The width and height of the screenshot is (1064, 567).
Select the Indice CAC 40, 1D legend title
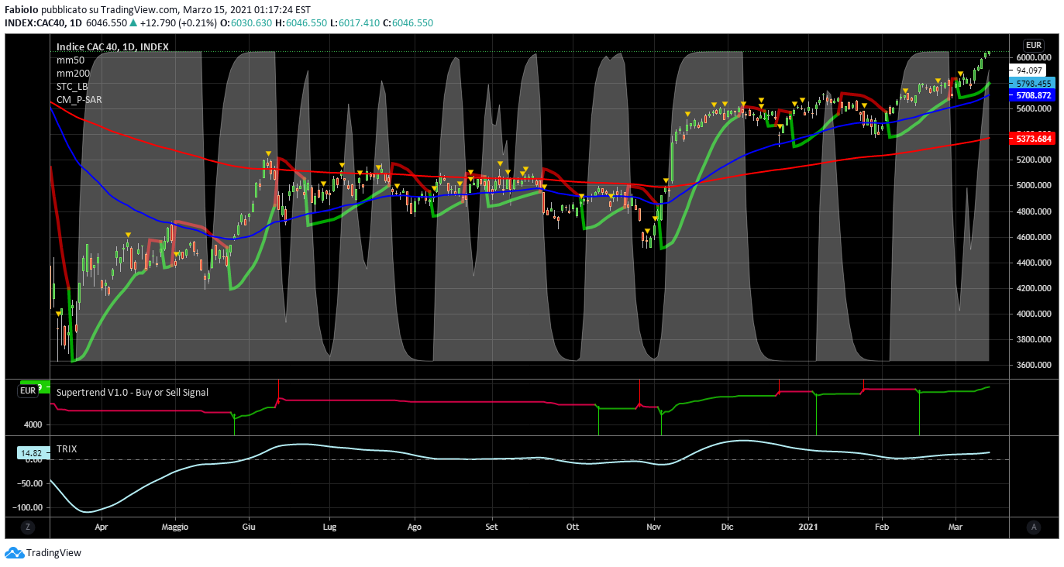112,46
